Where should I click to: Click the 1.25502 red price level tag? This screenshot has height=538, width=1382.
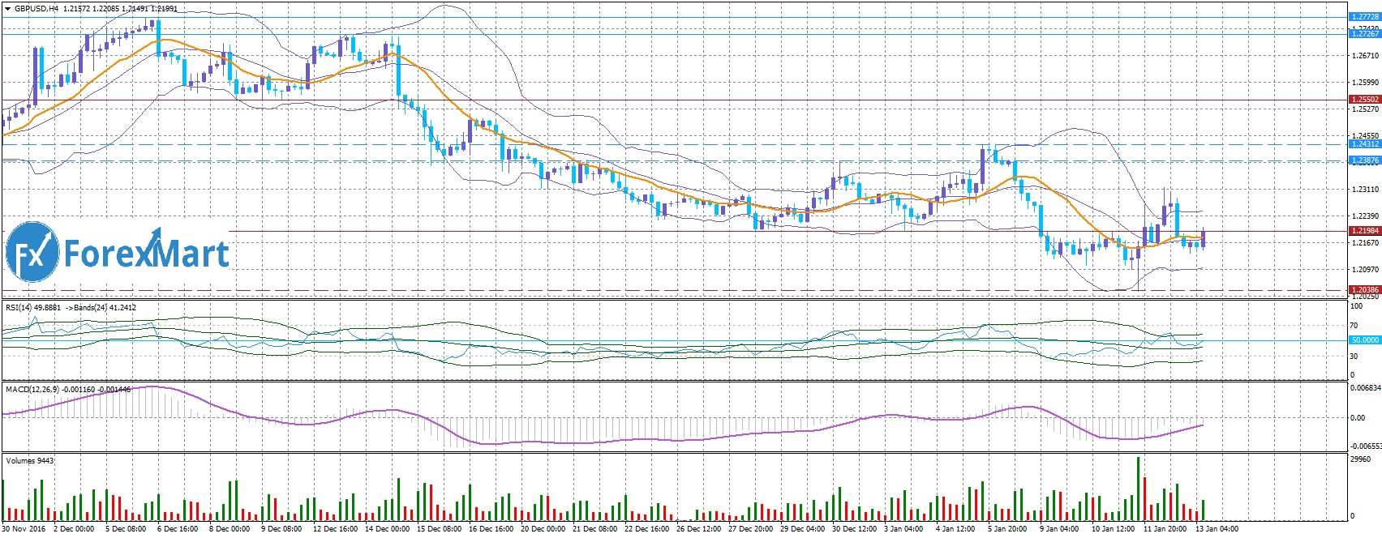[1365, 100]
